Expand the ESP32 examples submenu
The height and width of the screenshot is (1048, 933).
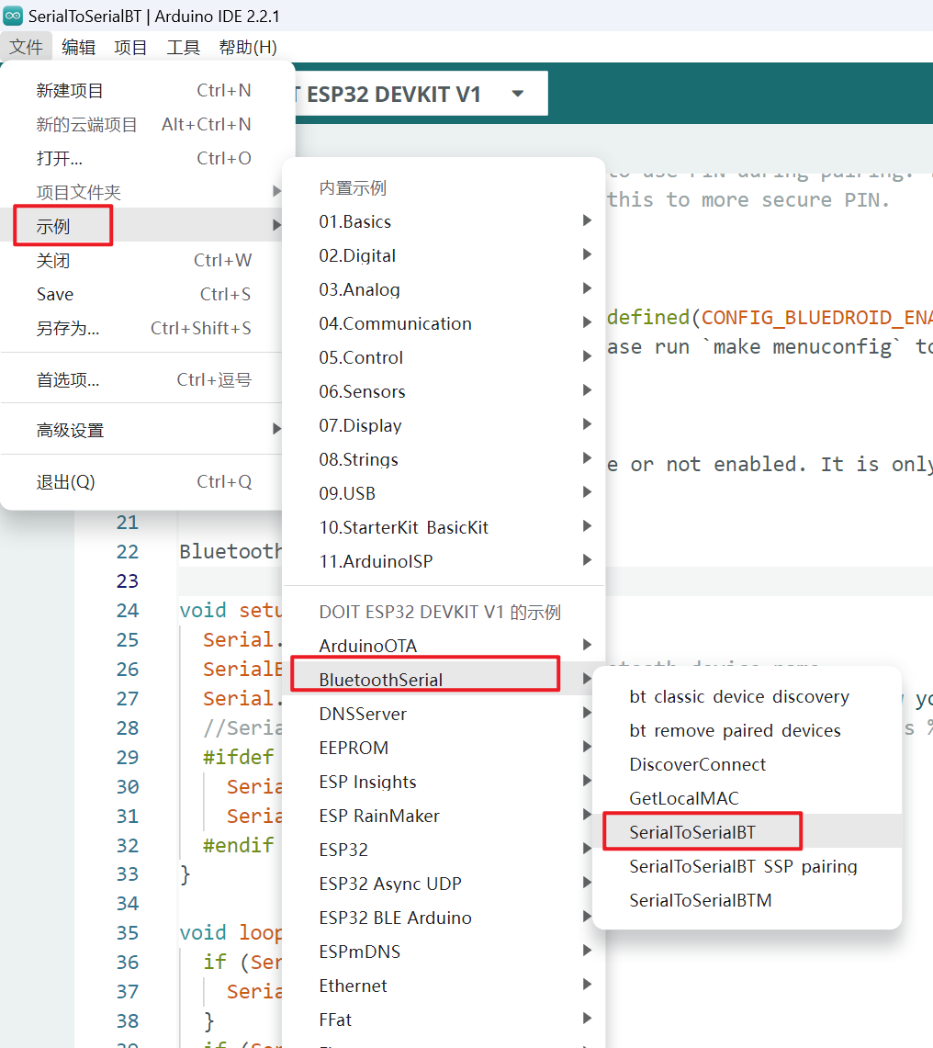click(444, 850)
